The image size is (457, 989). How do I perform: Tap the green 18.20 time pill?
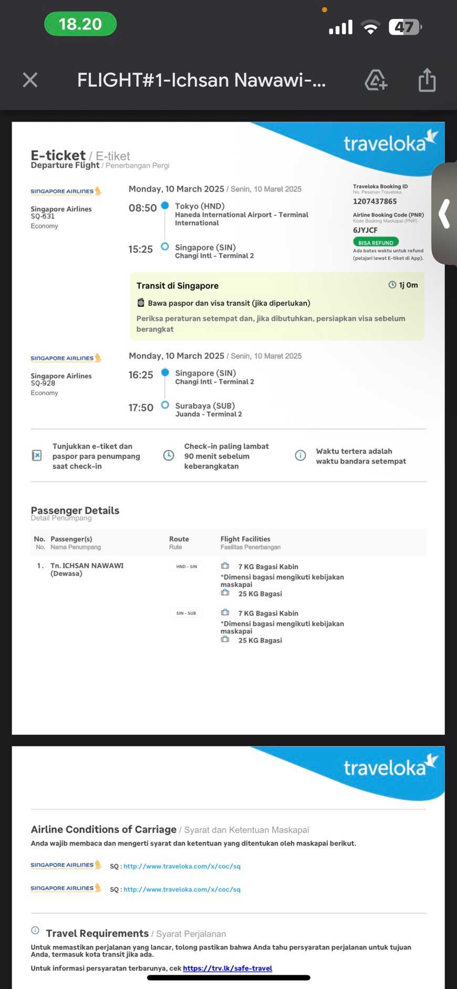(x=80, y=24)
